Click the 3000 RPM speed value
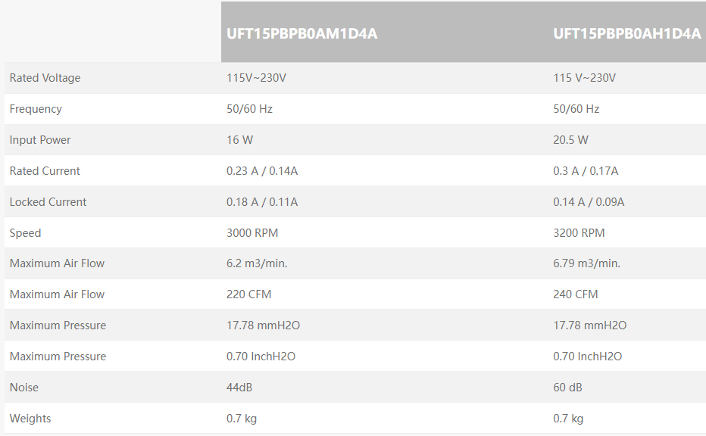This screenshot has height=436, width=706. point(252,233)
